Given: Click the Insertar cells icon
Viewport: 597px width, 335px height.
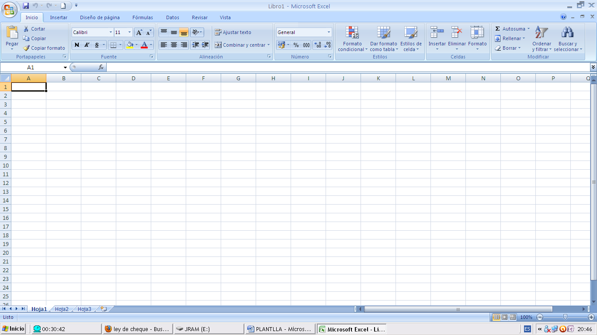Looking at the screenshot, I should click(x=437, y=32).
